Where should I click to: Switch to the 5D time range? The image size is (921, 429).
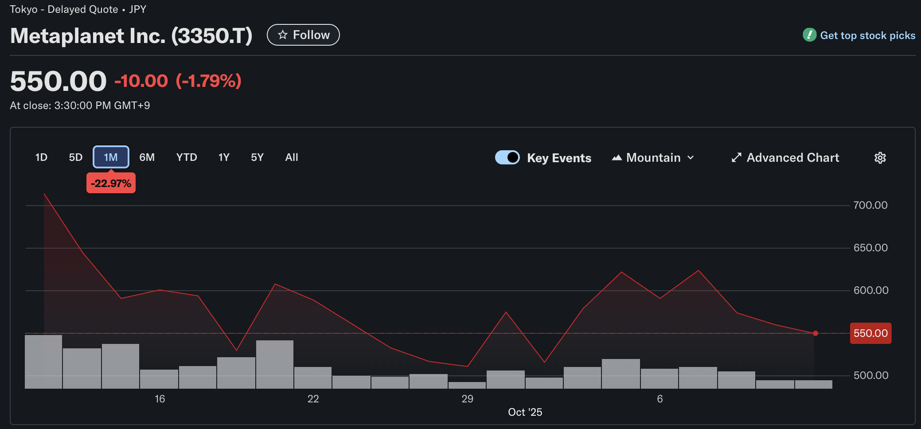[x=76, y=157]
